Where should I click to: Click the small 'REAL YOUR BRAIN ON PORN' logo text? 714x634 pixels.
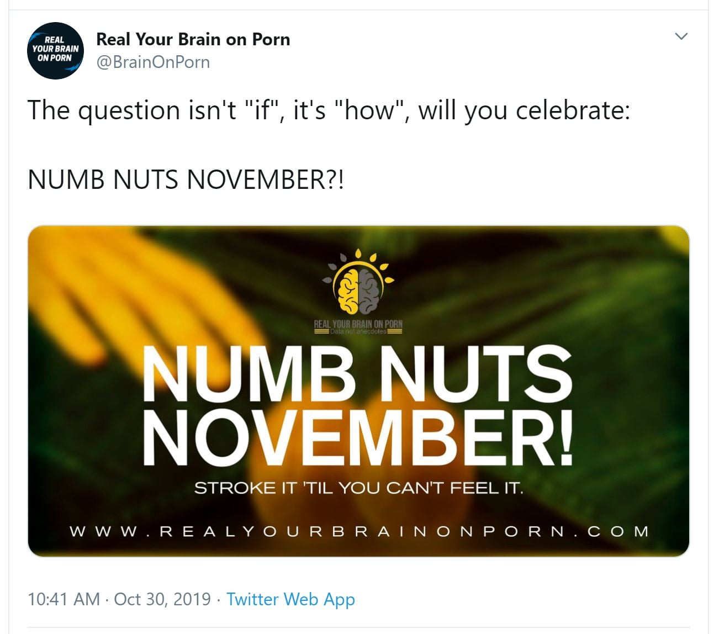[358, 324]
